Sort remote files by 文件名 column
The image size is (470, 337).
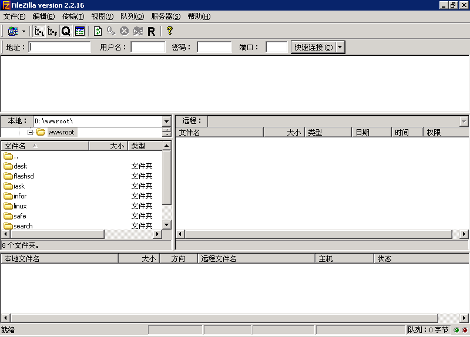click(220, 133)
